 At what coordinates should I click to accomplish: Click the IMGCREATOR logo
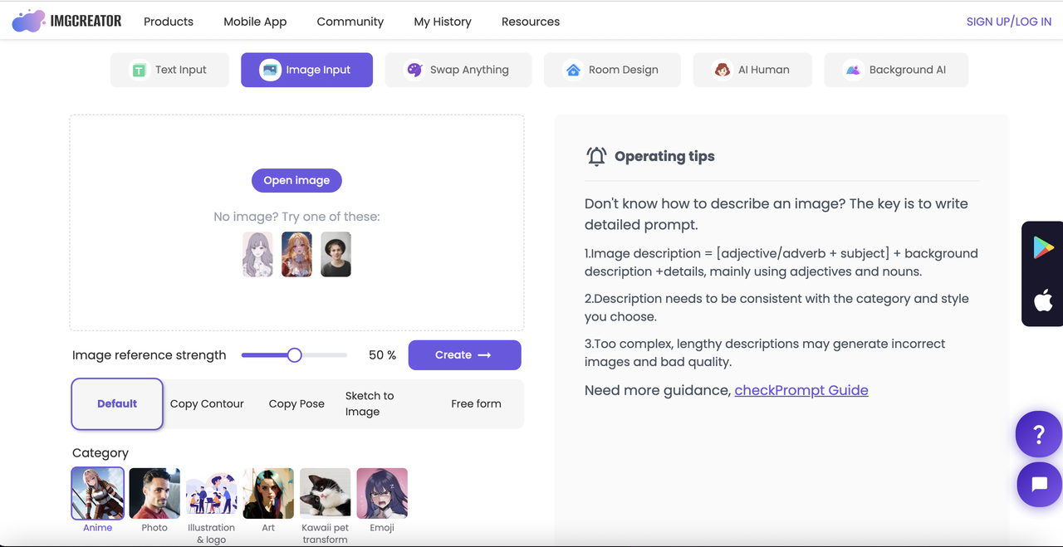(66, 21)
